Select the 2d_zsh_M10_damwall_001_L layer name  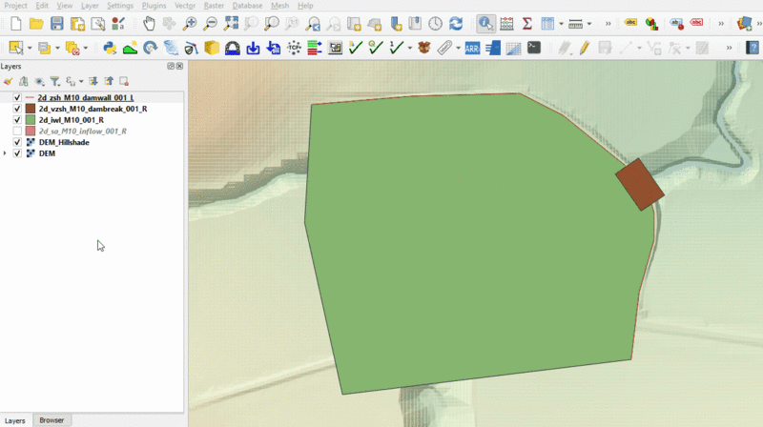86,98
